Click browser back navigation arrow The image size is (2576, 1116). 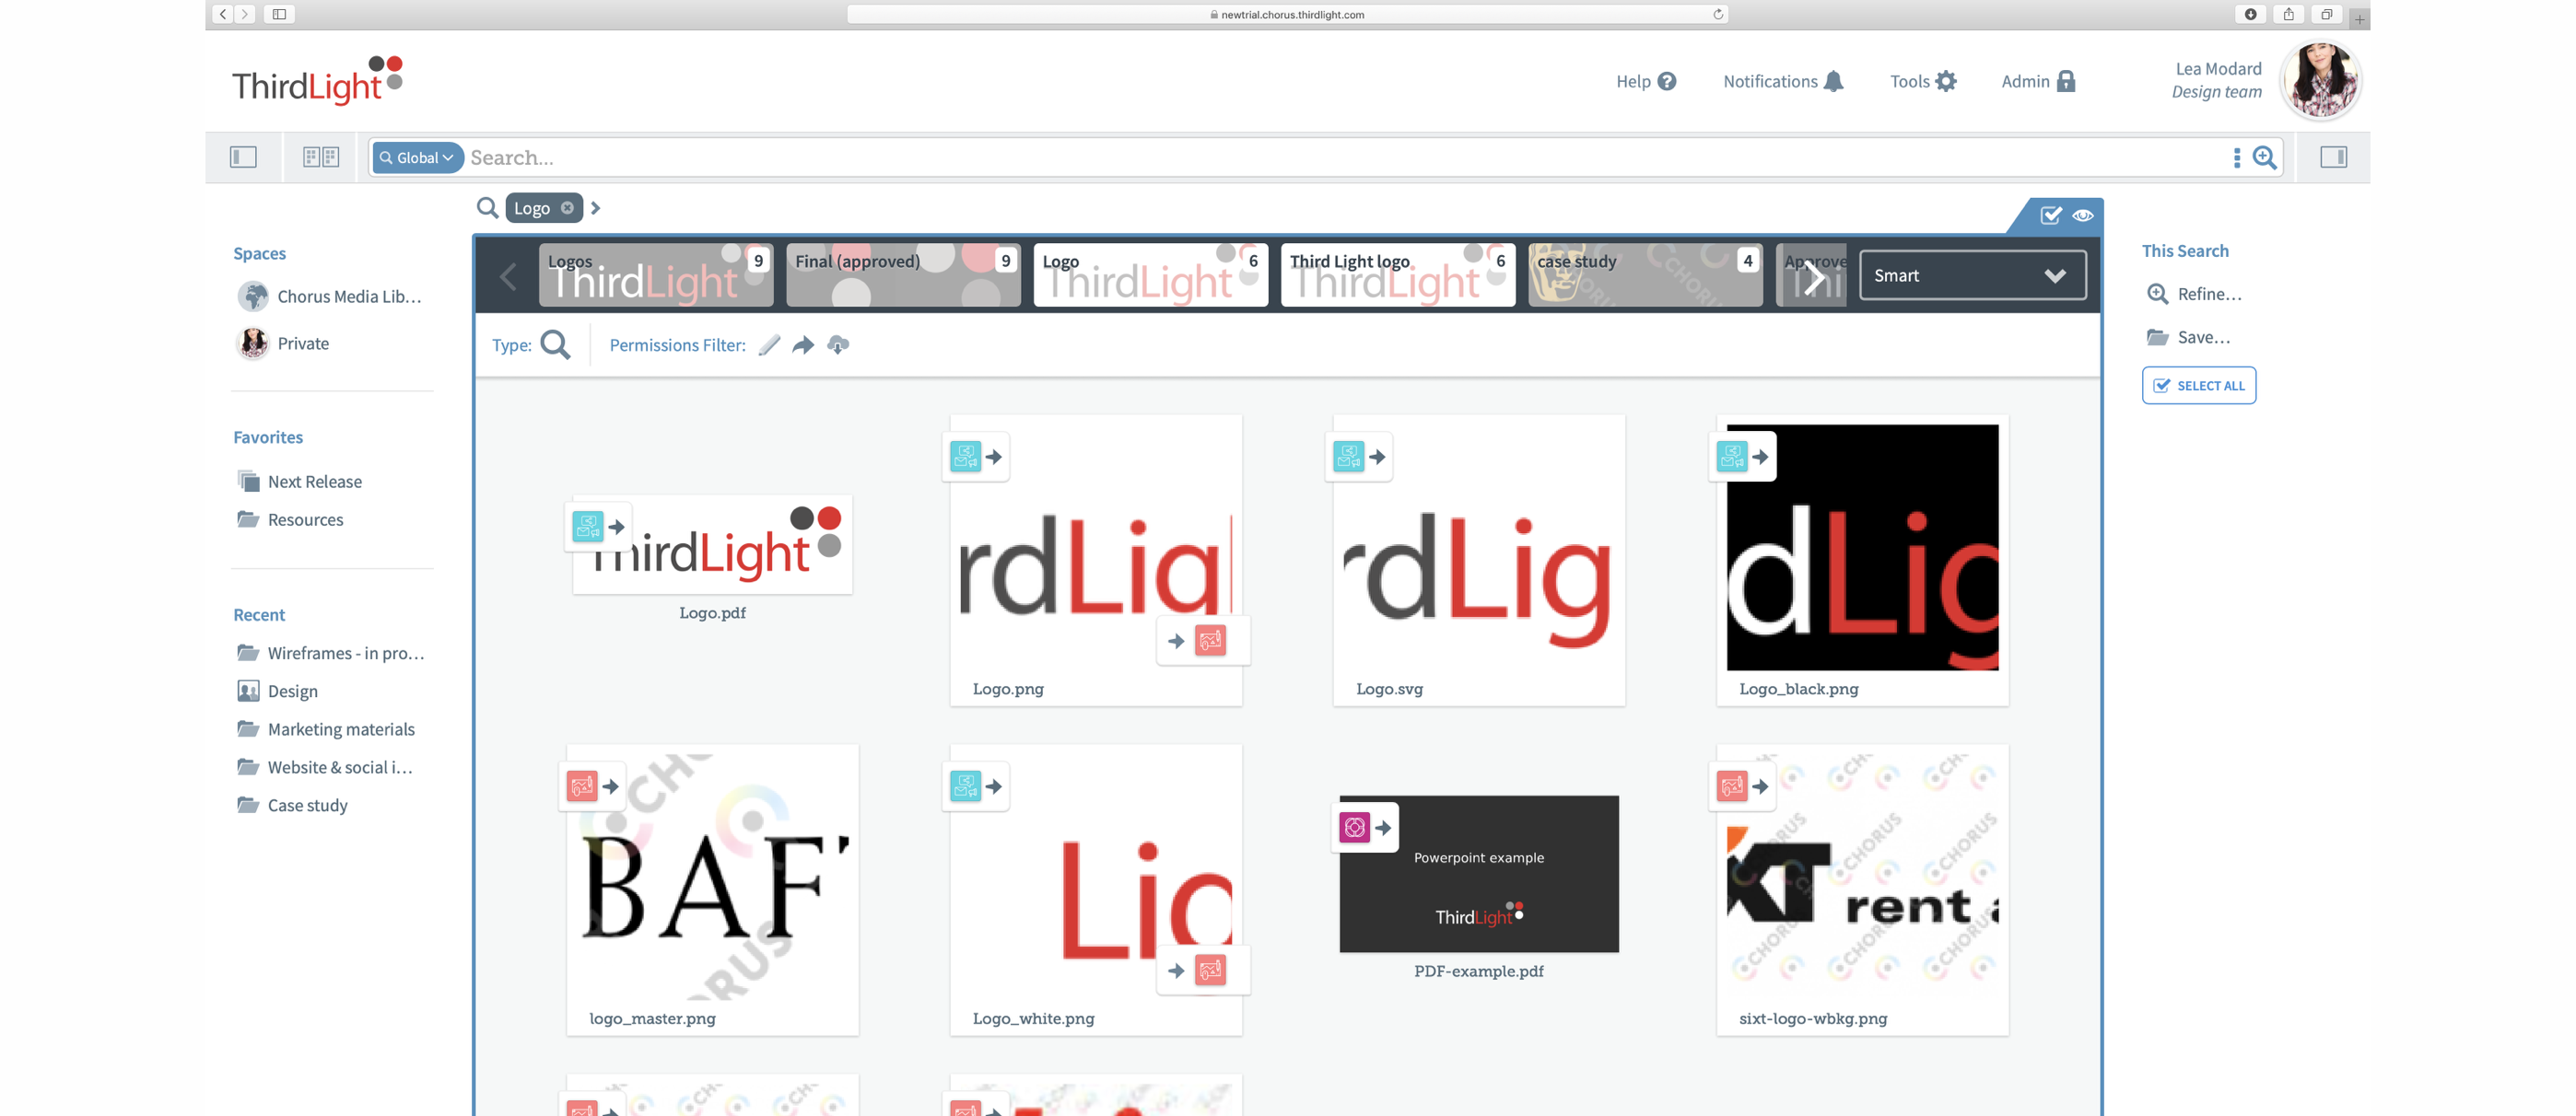click(x=222, y=14)
